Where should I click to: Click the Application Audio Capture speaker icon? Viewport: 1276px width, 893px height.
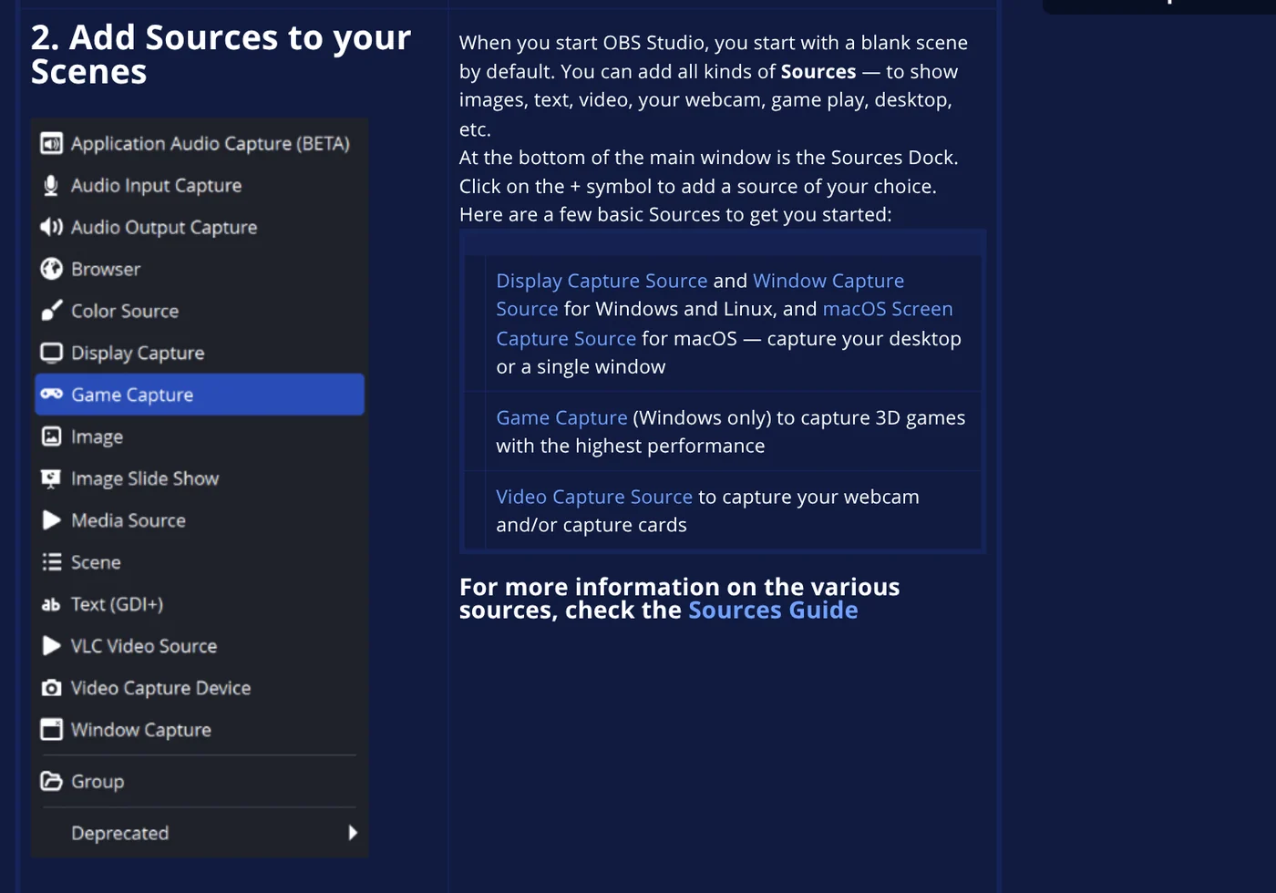[52, 143]
